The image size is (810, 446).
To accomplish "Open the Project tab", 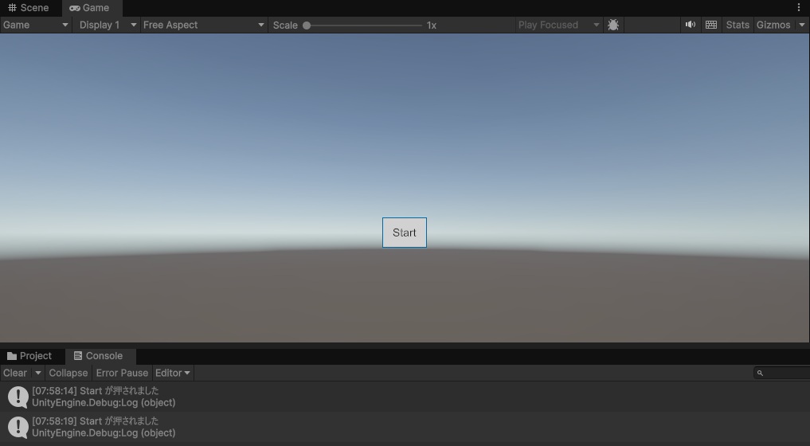I will click(29, 355).
